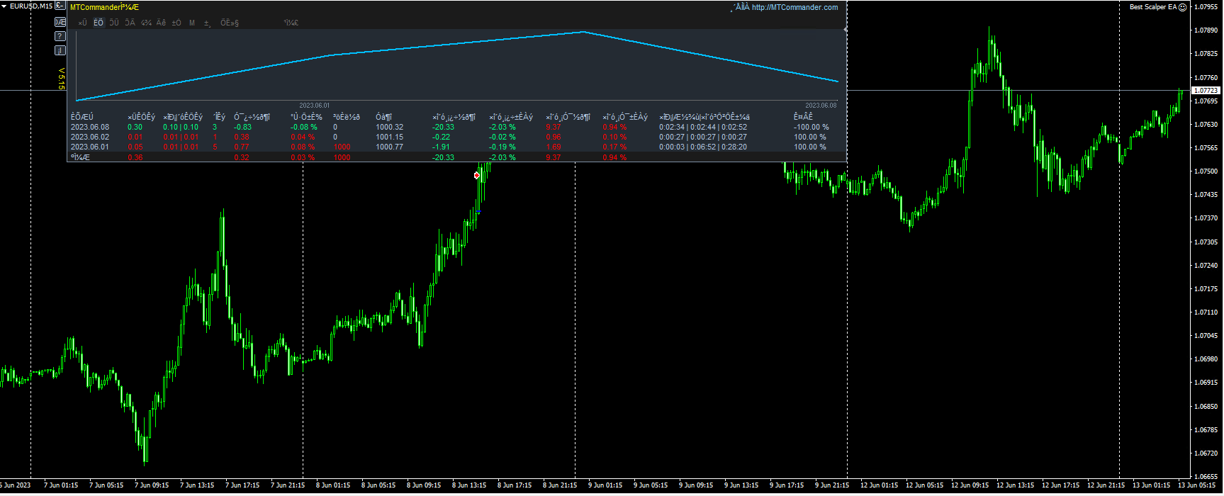Click the Best Scalper EA smiley icon
This screenshot has width=1224, height=496.
coord(1182,7)
